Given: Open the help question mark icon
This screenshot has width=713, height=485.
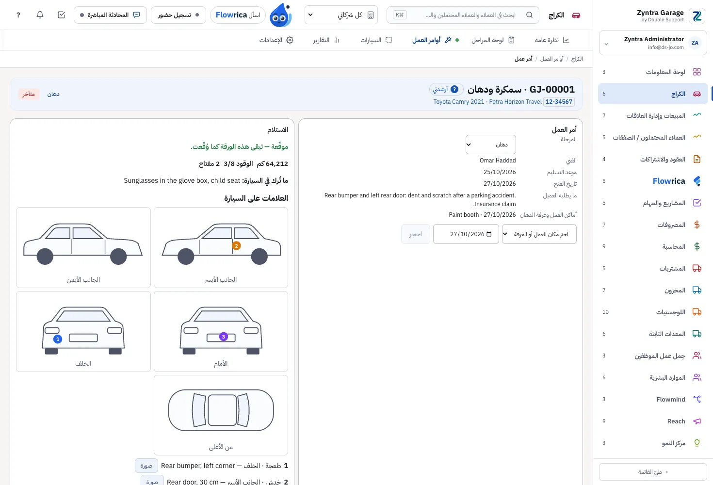Looking at the screenshot, I should point(18,15).
